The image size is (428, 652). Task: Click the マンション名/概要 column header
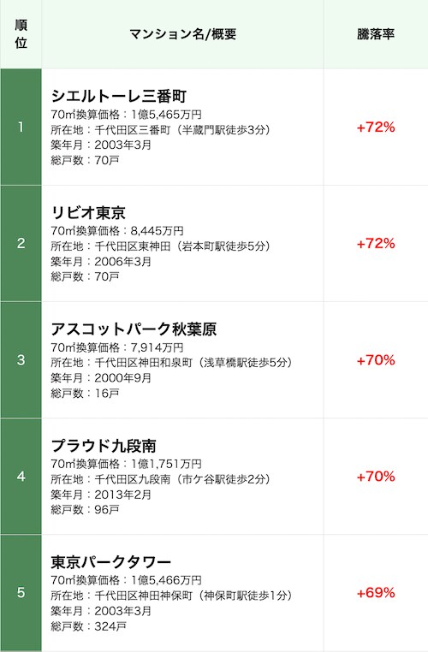point(182,34)
